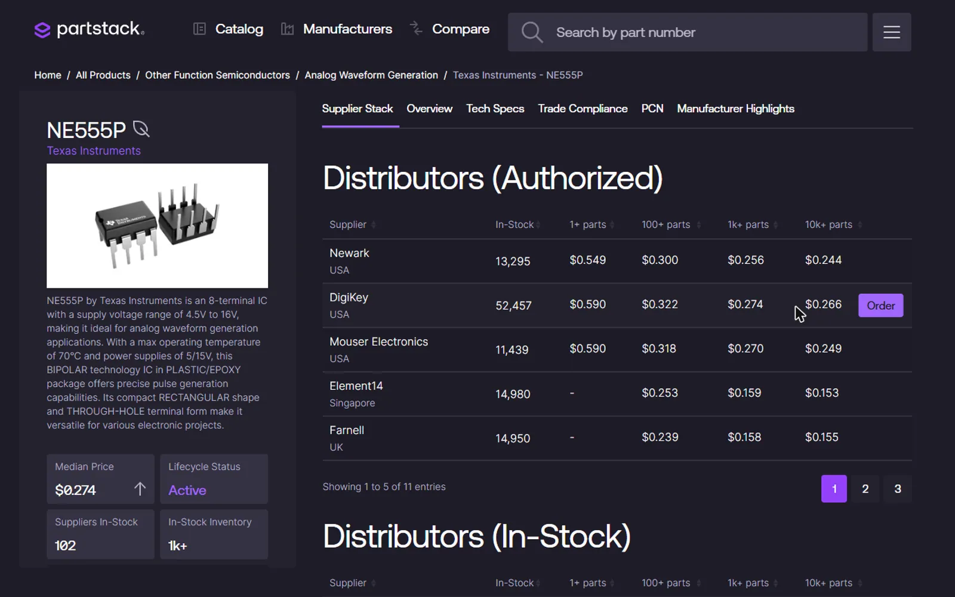The height and width of the screenshot is (597, 955).
Task: Switch to the Supplier Stack tab
Action: click(x=358, y=109)
